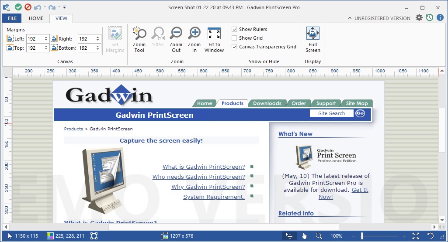Click the Top margin input field

pos(35,48)
